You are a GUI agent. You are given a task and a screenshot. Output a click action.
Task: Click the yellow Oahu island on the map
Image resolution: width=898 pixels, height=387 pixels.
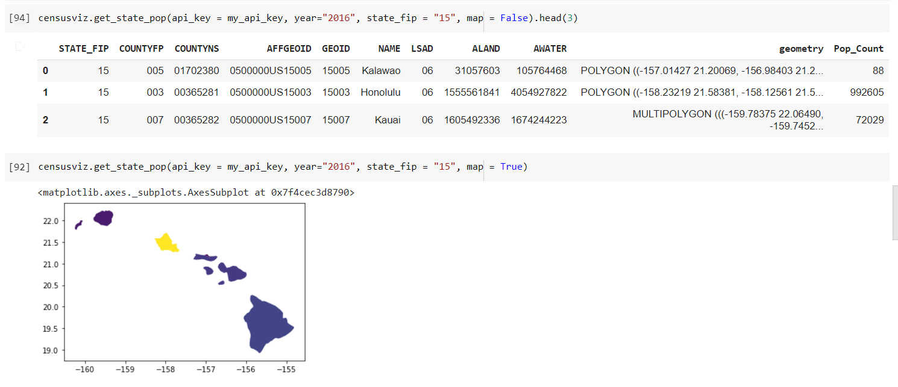coord(166,244)
